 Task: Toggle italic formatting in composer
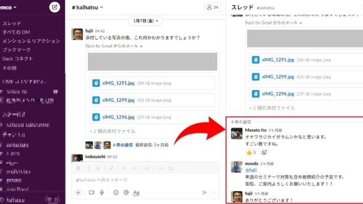(88, 168)
